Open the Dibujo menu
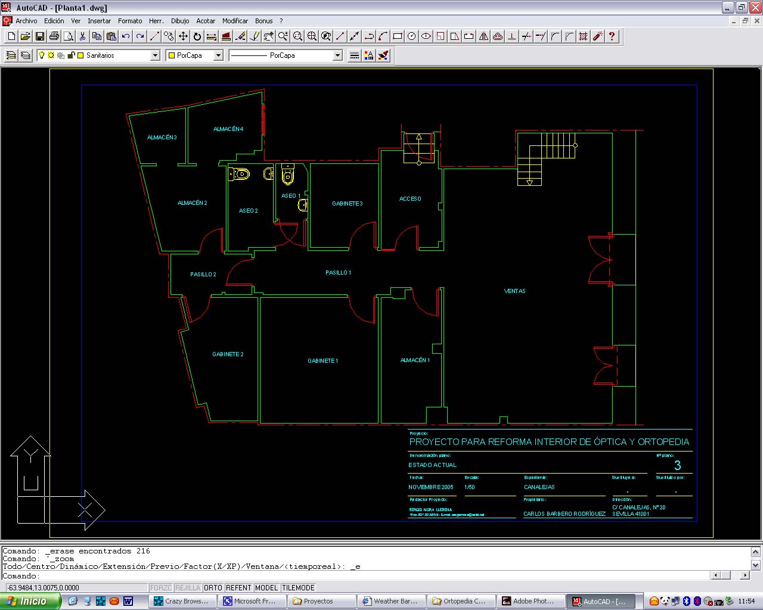763x610 pixels. click(x=180, y=21)
